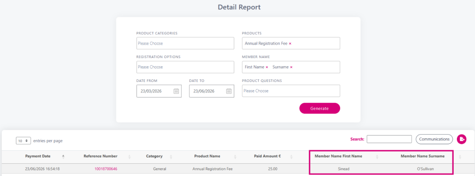475x176 pixels.
Task: Click the Detail Report heading
Action: 239,7
